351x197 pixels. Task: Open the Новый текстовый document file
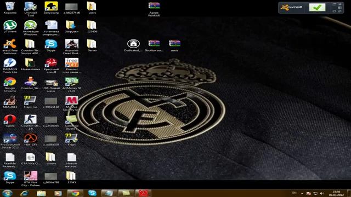point(72,158)
